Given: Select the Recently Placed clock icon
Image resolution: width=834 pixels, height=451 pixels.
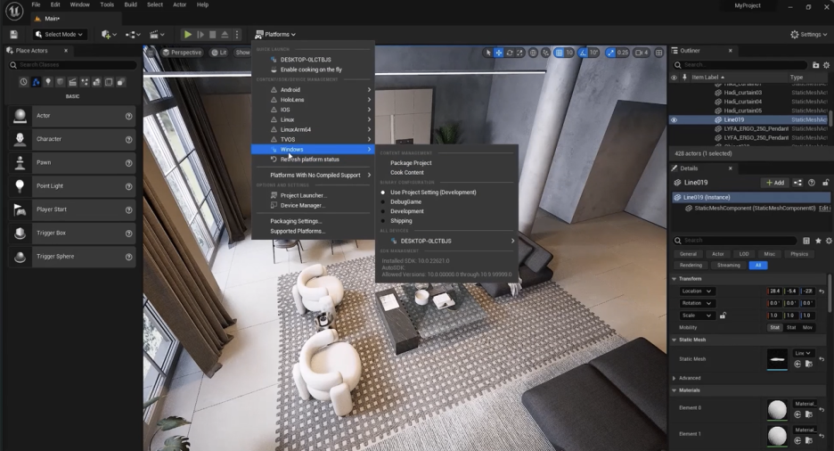Looking at the screenshot, I should tap(23, 82).
